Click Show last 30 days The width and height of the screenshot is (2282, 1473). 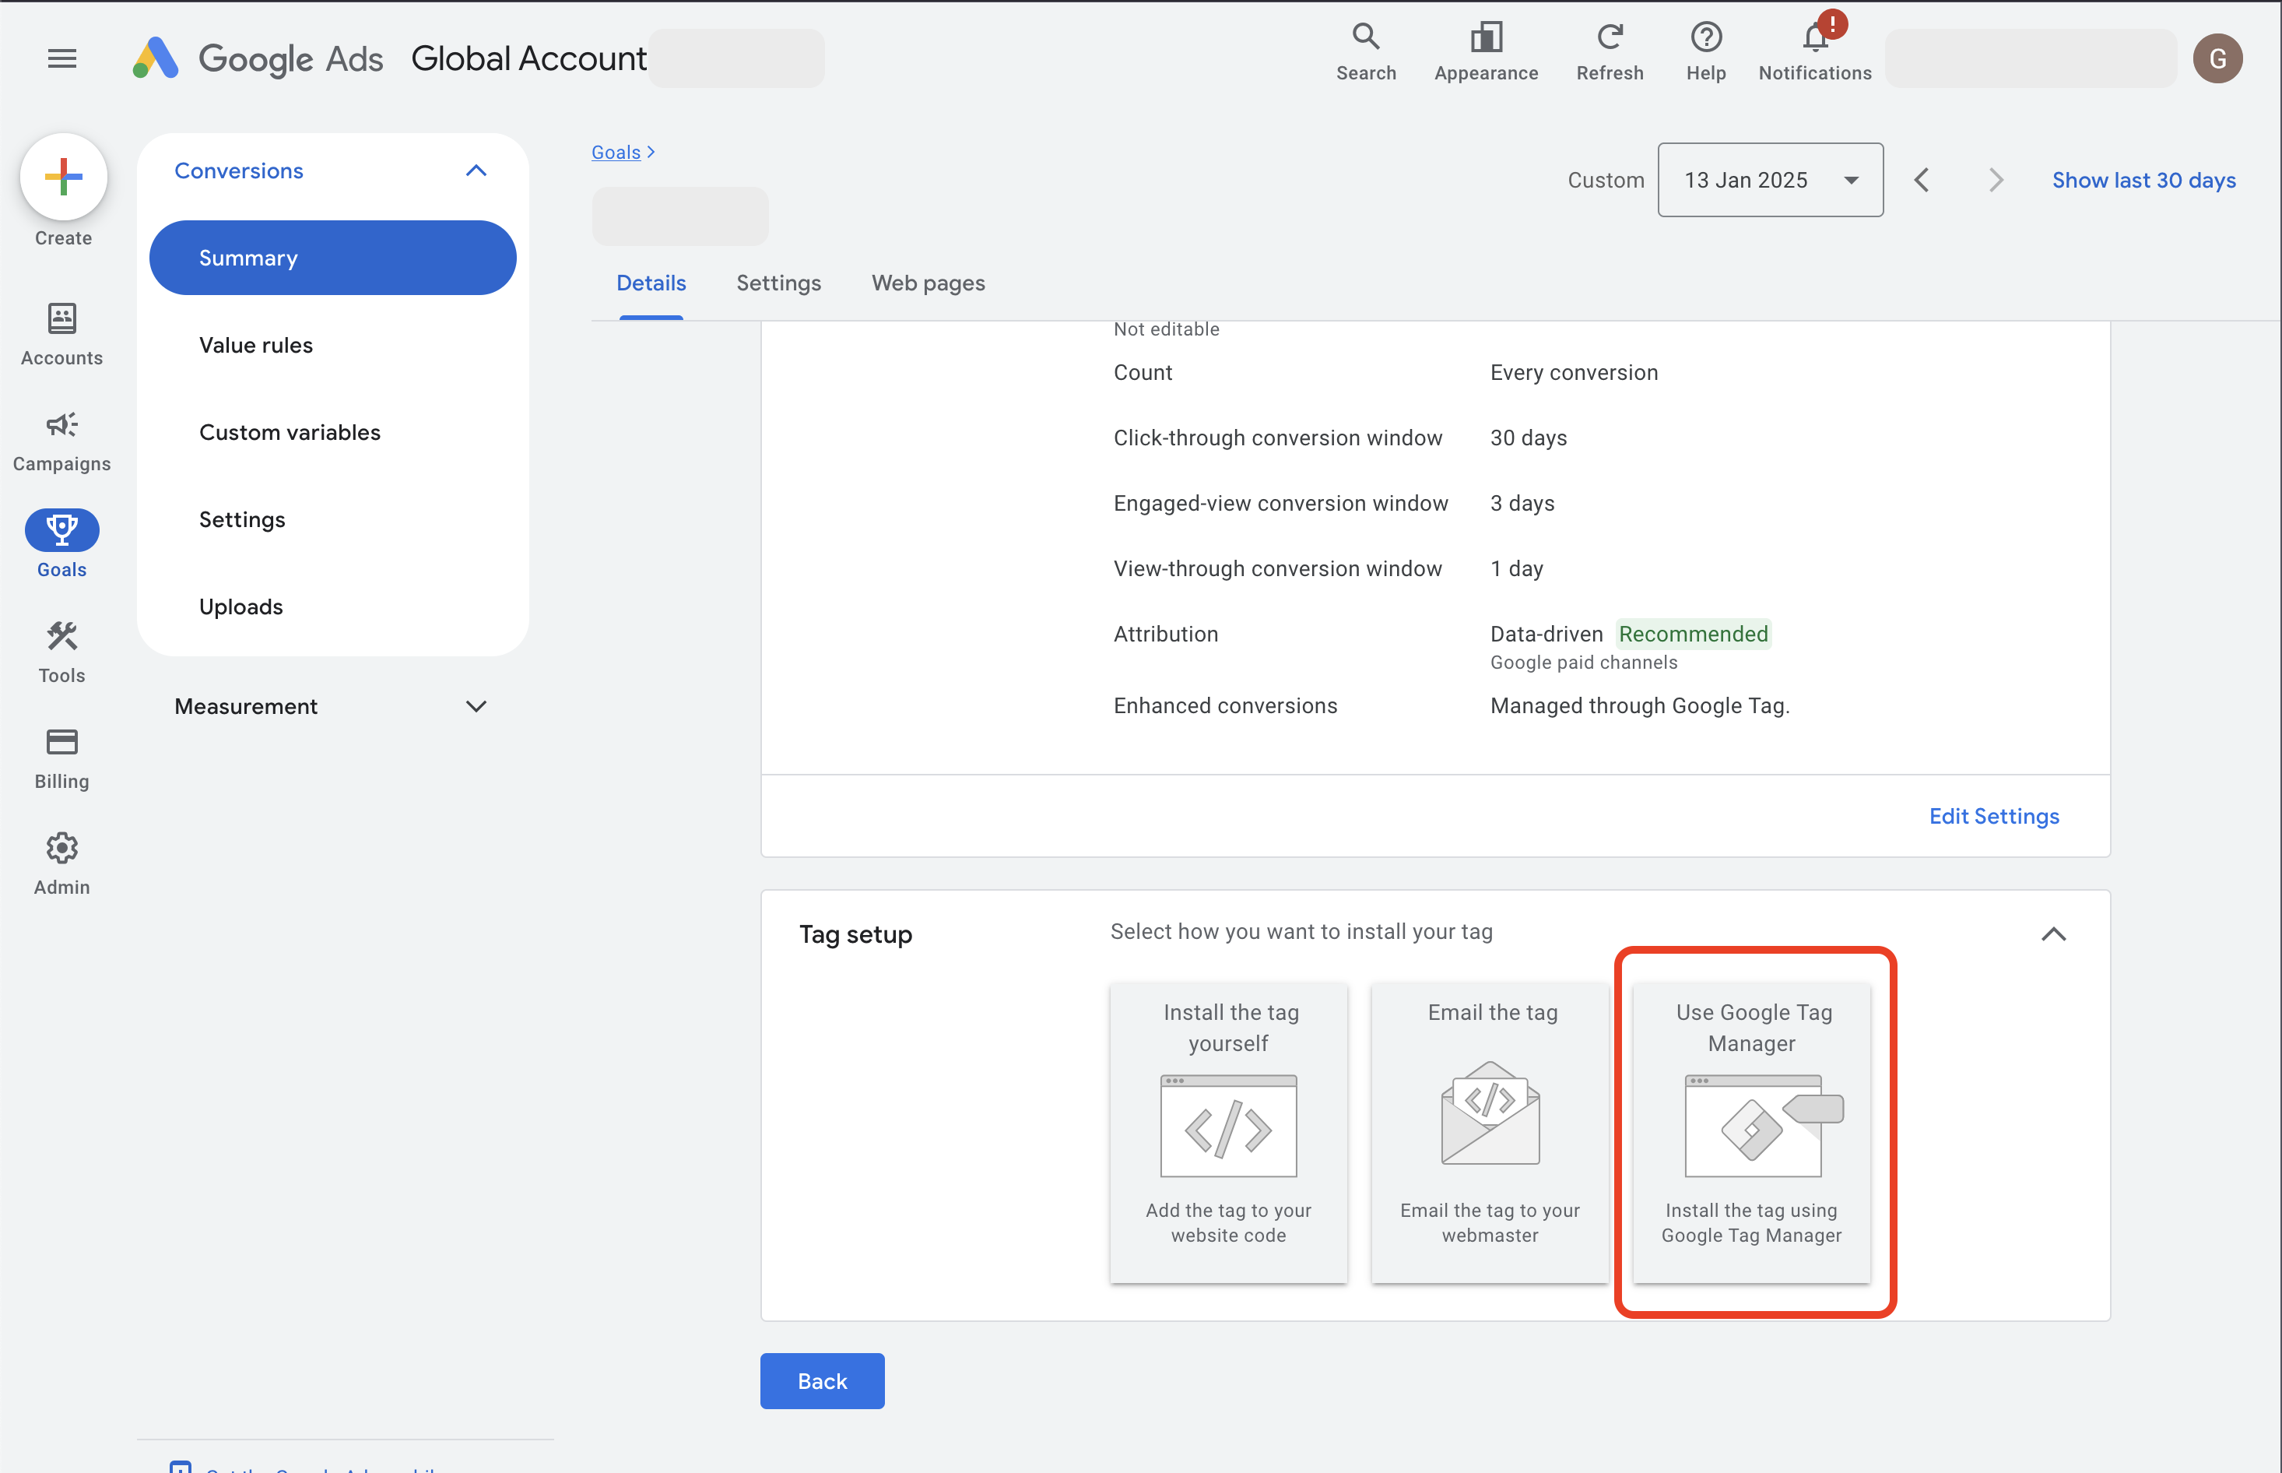coord(2143,180)
